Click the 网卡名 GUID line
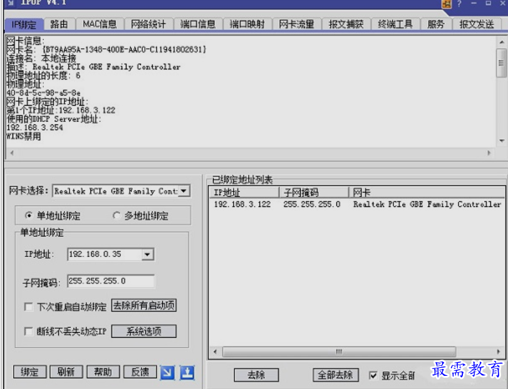This screenshot has height=389, width=508. (106, 50)
